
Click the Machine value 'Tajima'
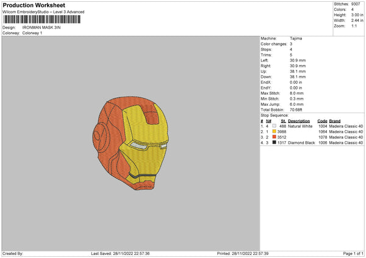296,38
